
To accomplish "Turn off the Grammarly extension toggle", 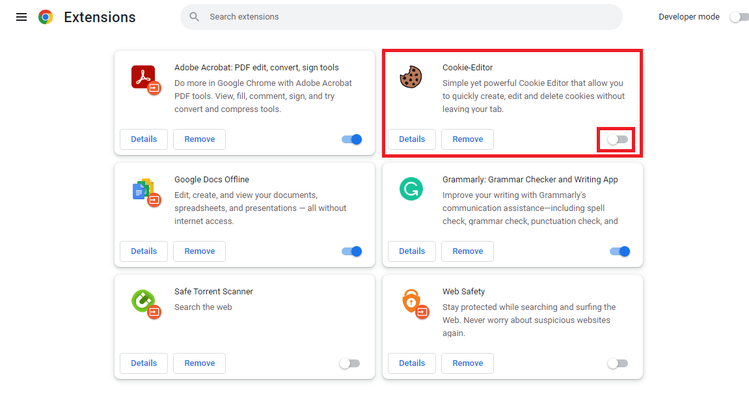I will point(620,251).
